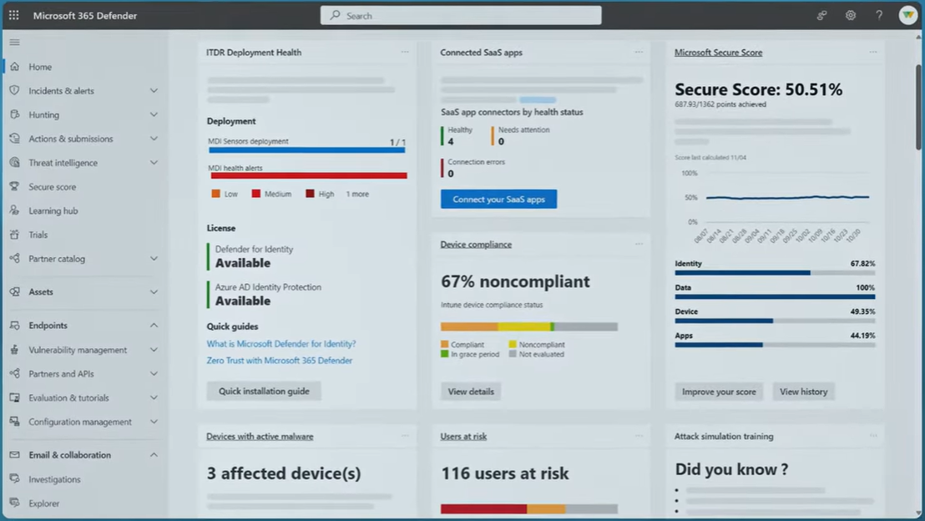Expand Threat intelligence chevron
Screen dimensions: 925x521
[154, 163]
